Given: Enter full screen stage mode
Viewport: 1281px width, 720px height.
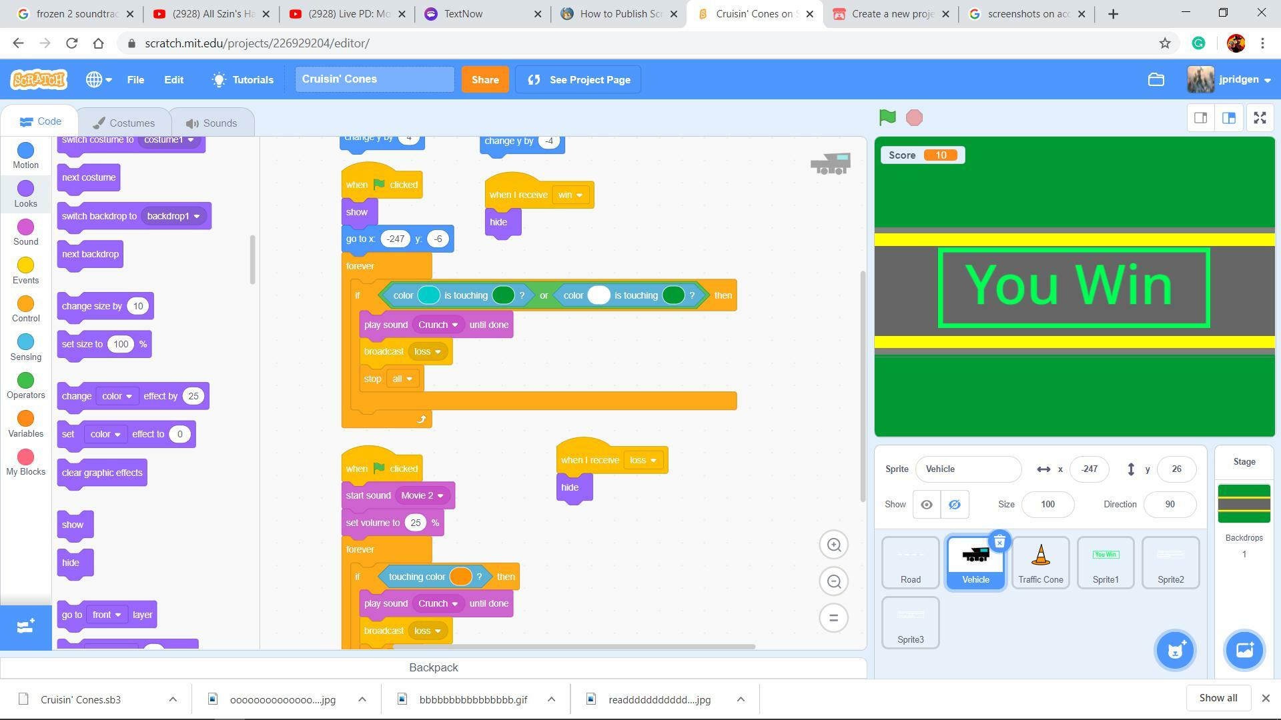Looking at the screenshot, I should click(1260, 118).
